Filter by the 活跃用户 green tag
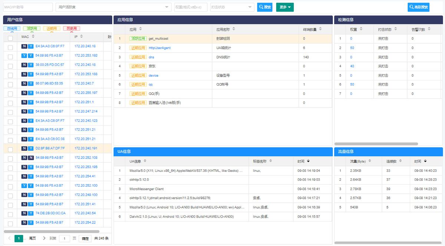This screenshot has height=246, width=445. [32, 29]
